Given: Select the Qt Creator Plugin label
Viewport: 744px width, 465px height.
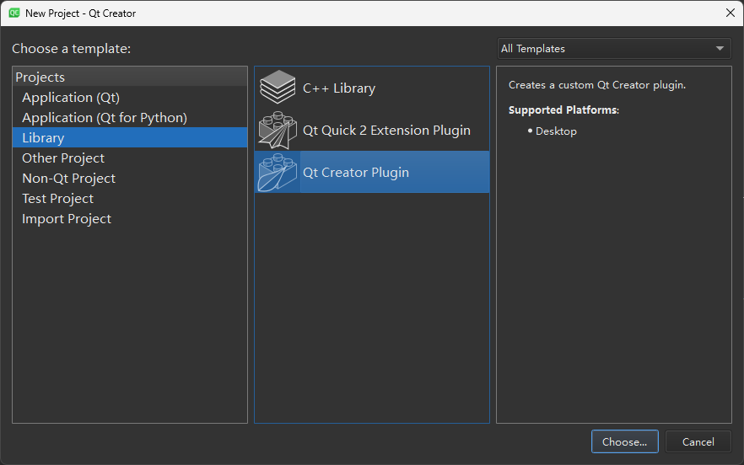Looking at the screenshot, I should tap(356, 173).
